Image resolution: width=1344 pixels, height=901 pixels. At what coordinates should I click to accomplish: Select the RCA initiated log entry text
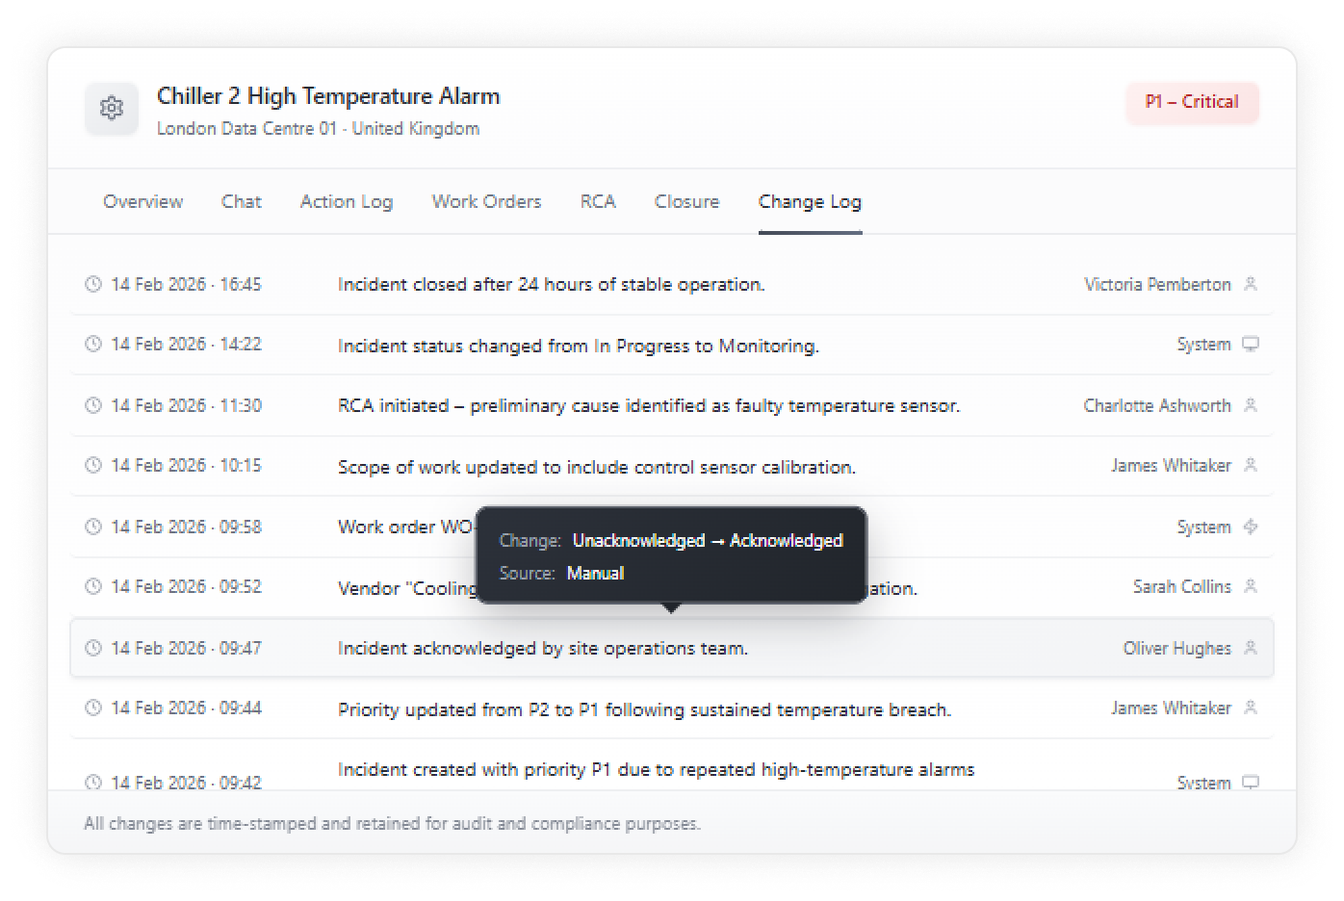648,406
